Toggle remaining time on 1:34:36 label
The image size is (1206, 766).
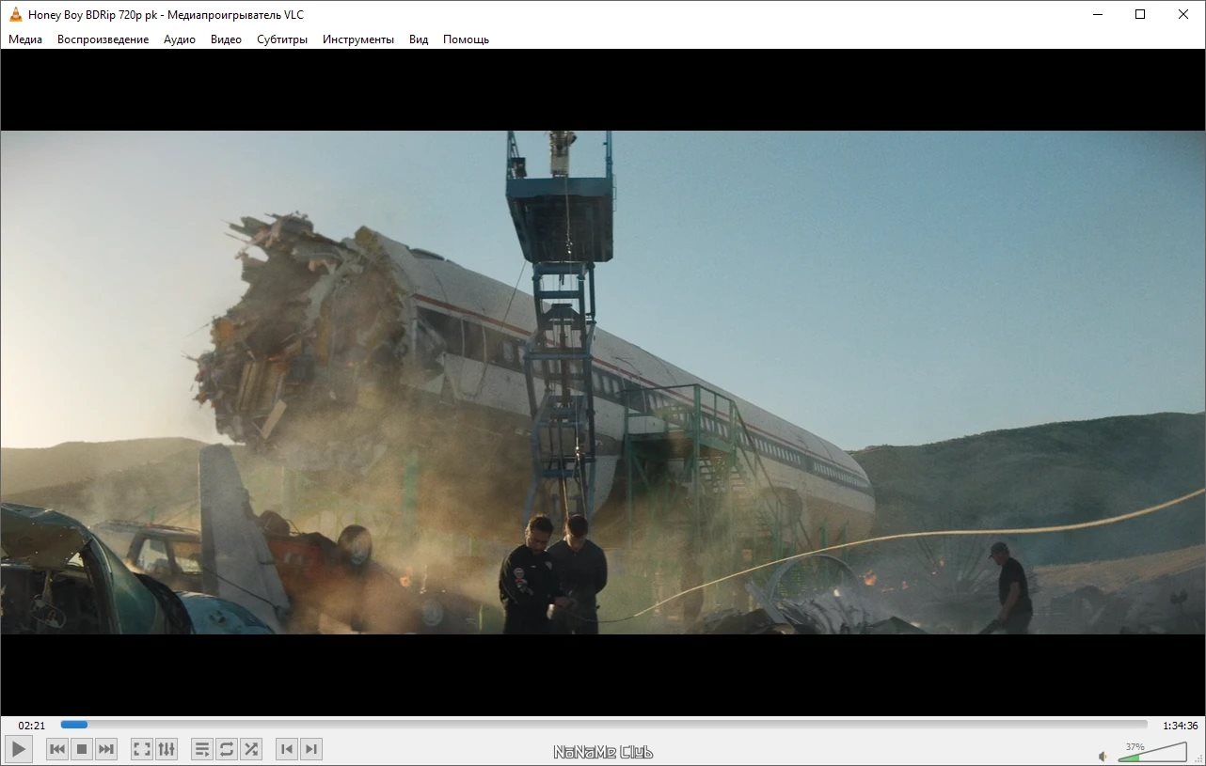[x=1181, y=726]
